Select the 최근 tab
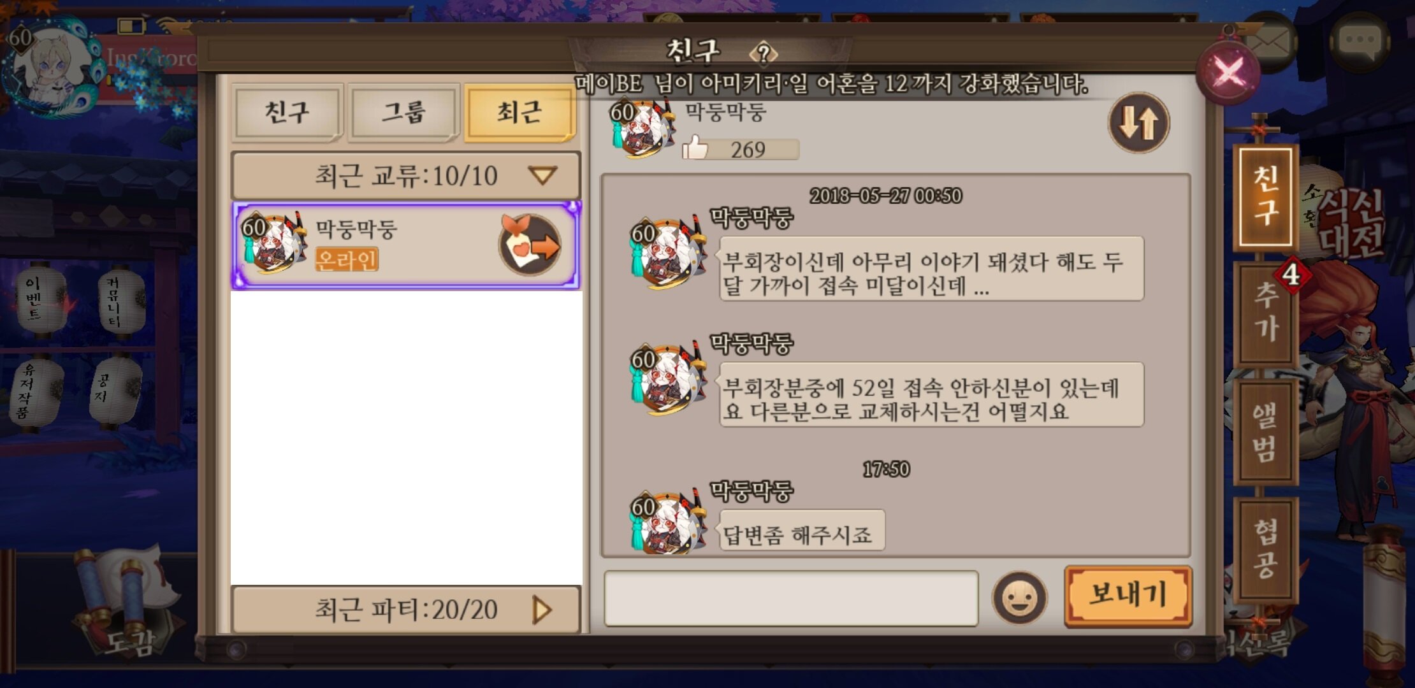The width and height of the screenshot is (1415, 688). point(519,113)
